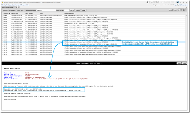
Task: Select notice row 94112
Action: pos(93,48)
